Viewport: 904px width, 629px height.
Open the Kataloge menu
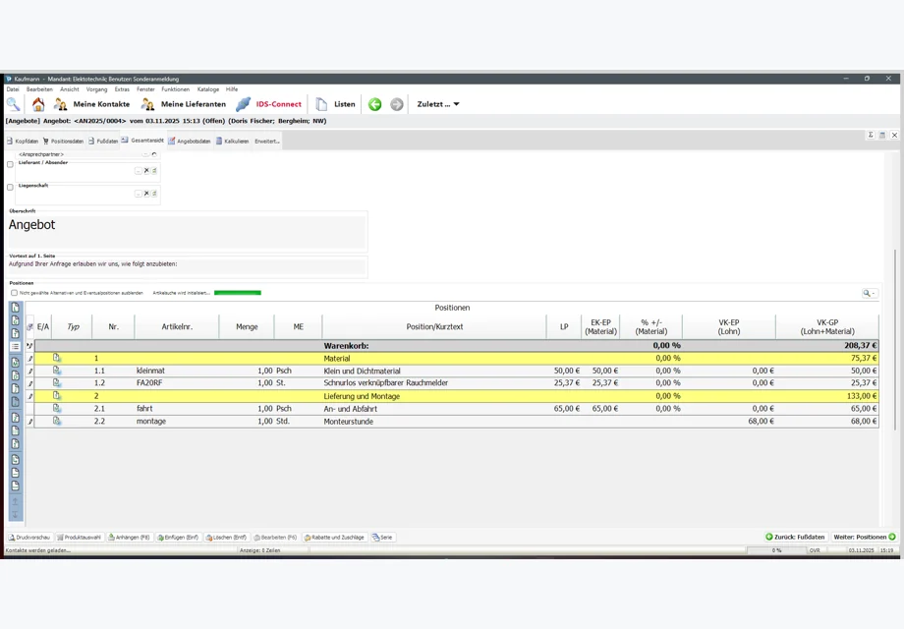[208, 89]
